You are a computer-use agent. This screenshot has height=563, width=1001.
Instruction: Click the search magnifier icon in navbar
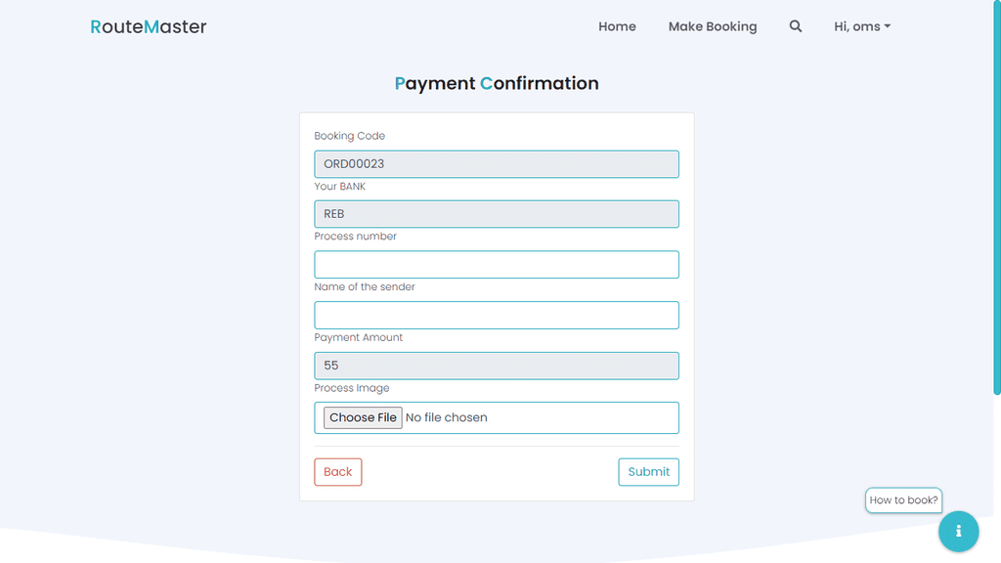(795, 26)
